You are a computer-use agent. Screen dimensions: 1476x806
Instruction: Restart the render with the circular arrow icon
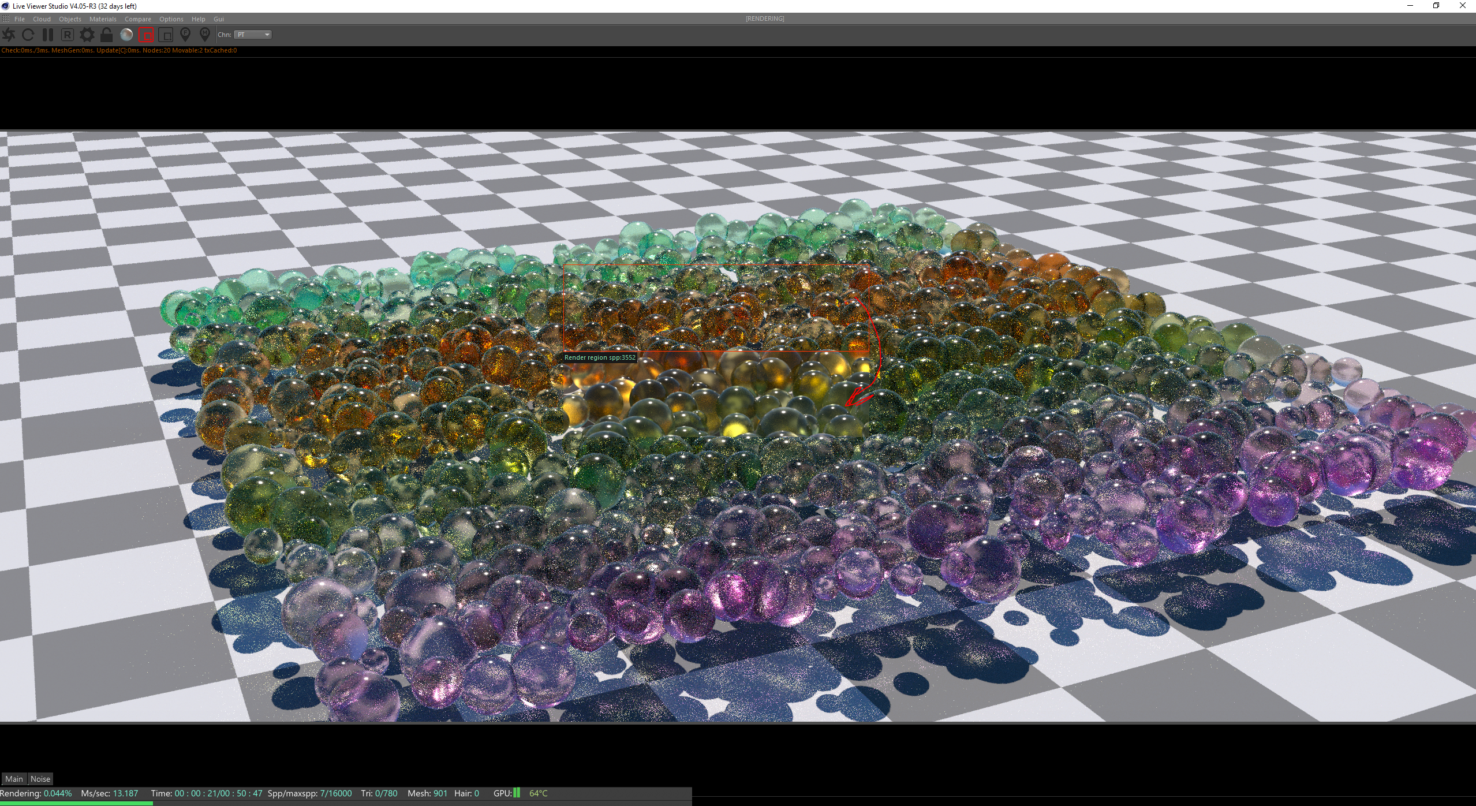(28, 35)
